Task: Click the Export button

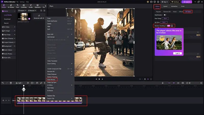Action: tap(187, 2)
